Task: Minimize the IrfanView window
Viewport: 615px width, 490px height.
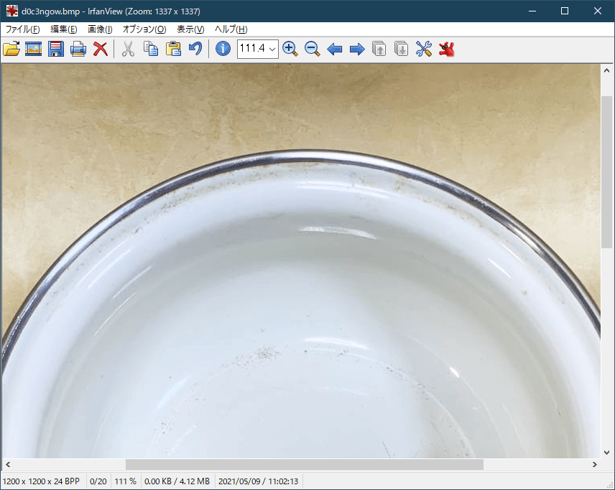Action: click(x=532, y=11)
